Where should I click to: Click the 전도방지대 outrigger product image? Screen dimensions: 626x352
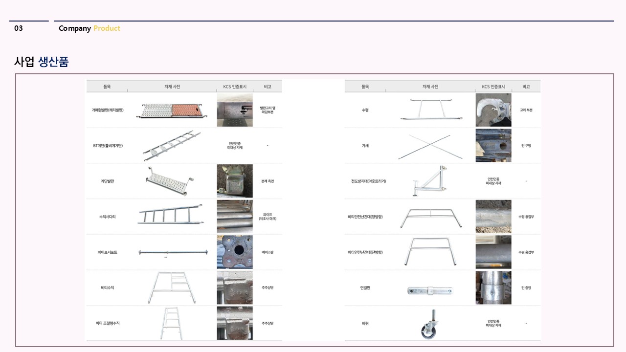pos(429,181)
